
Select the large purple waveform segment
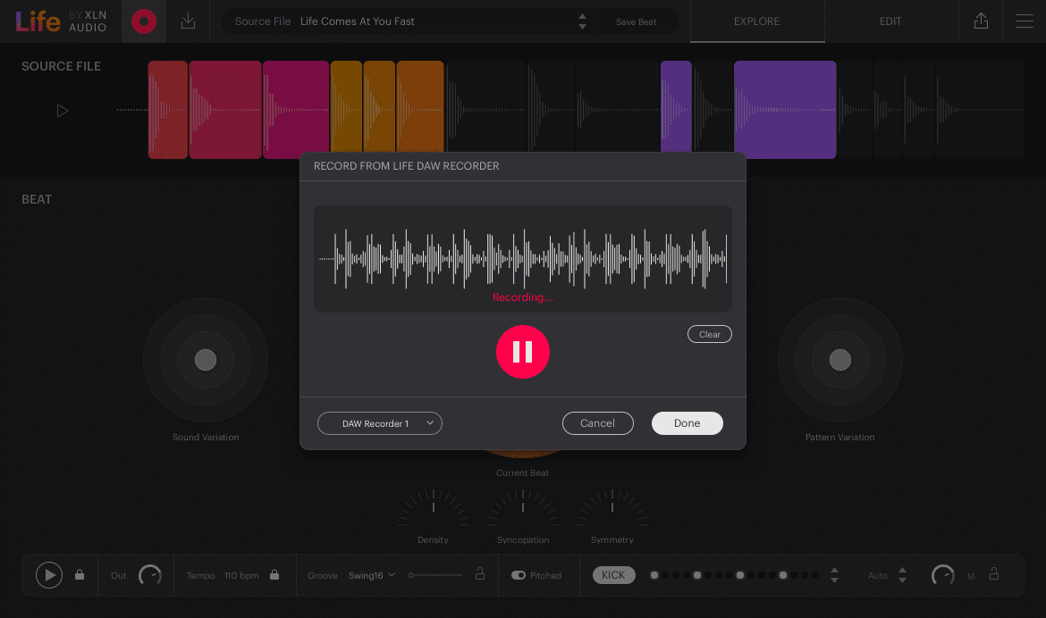[785, 109]
